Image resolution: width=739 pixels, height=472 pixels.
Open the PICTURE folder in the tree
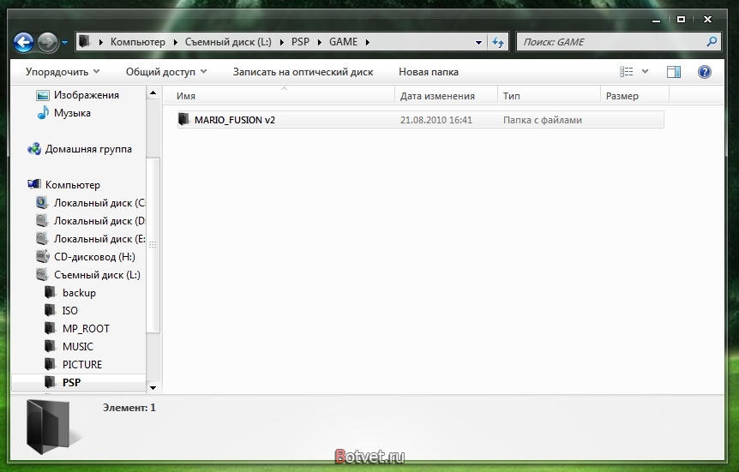click(x=82, y=364)
